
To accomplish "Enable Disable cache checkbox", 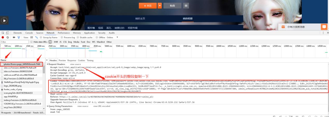I will point(78,37).
